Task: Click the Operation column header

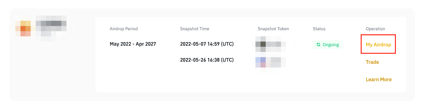Action: pos(375,29)
